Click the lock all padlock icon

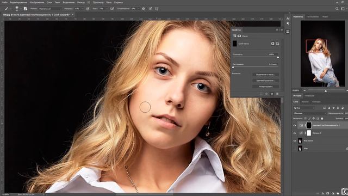(322, 119)
